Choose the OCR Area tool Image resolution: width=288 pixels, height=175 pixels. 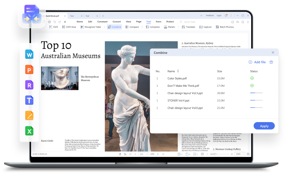(x=69, y=27)
